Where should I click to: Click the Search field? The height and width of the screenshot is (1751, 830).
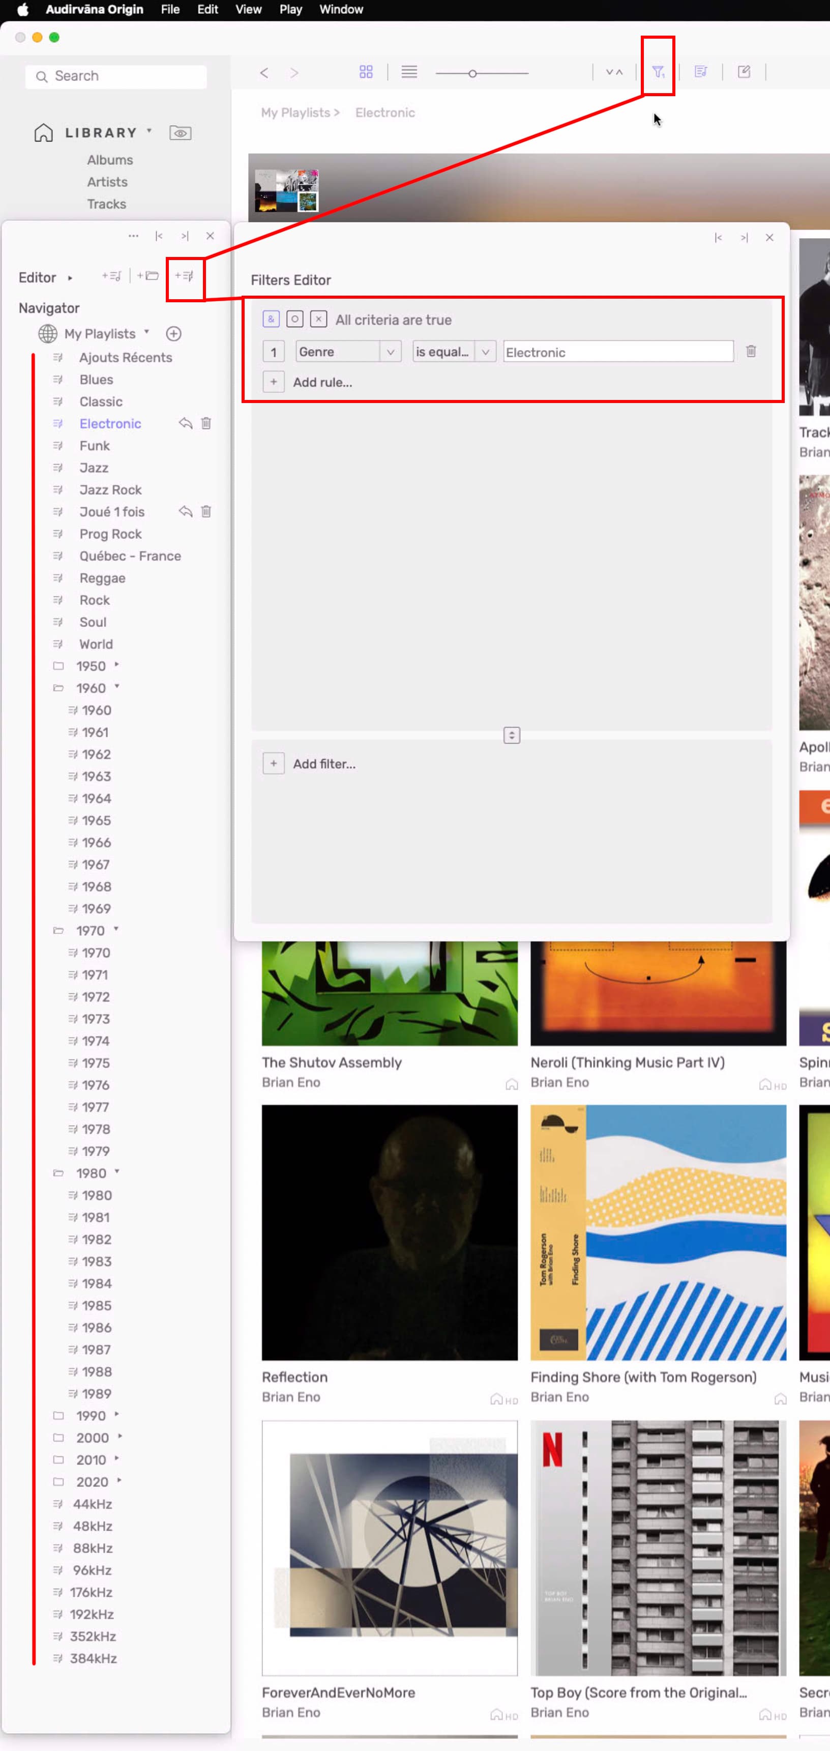click(x=116, y=76)
